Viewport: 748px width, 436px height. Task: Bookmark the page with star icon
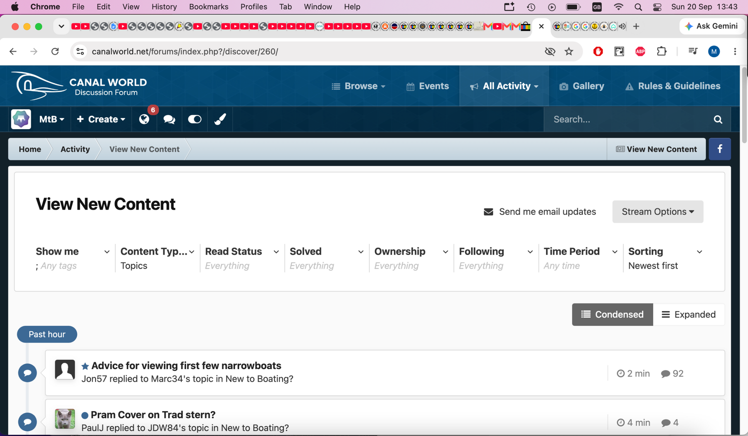pyautogui.click(x=569, y=51)
